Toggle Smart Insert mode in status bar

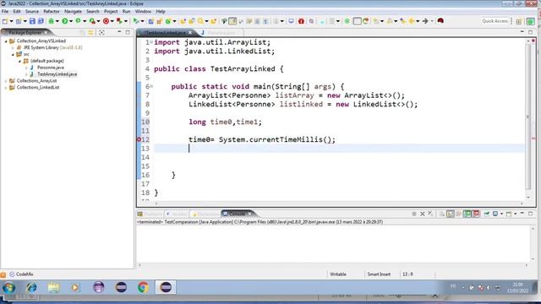point(379,274)
